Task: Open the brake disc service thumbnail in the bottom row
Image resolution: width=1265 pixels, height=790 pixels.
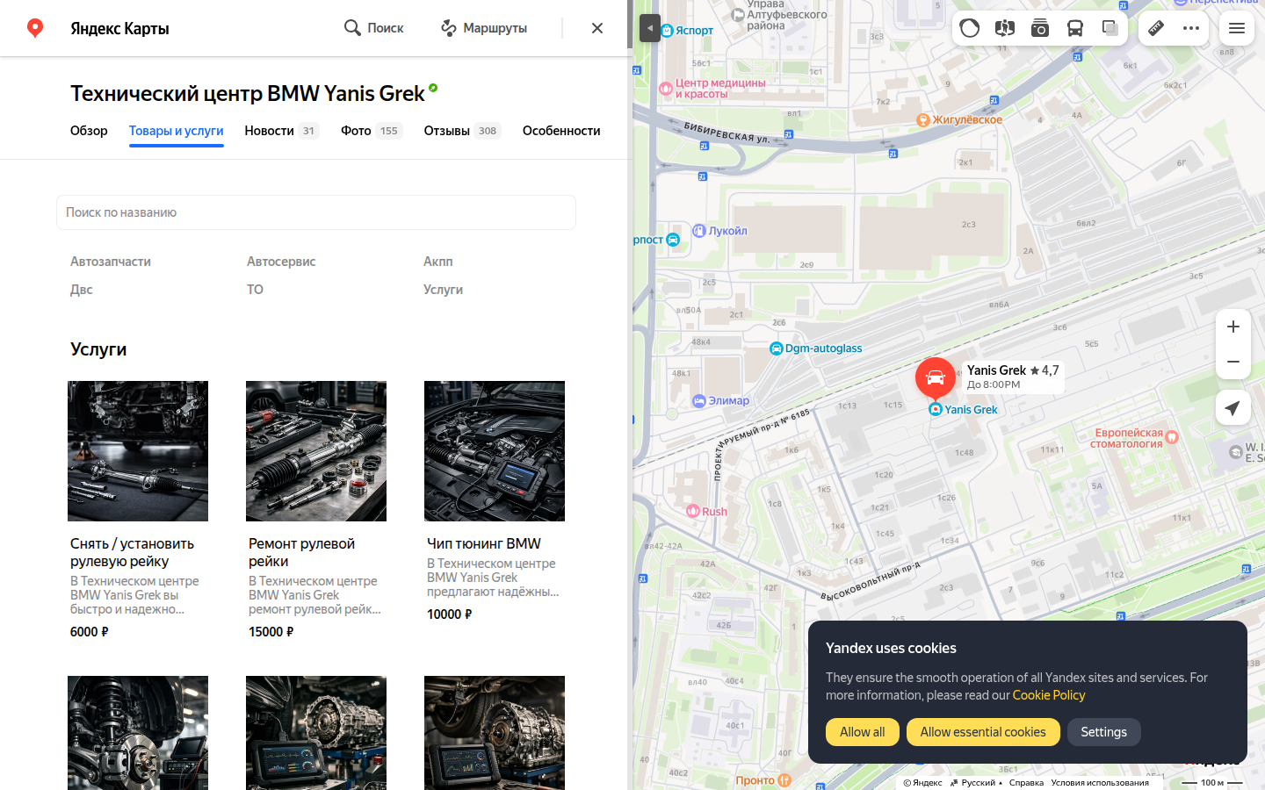Action: point(138,733)
